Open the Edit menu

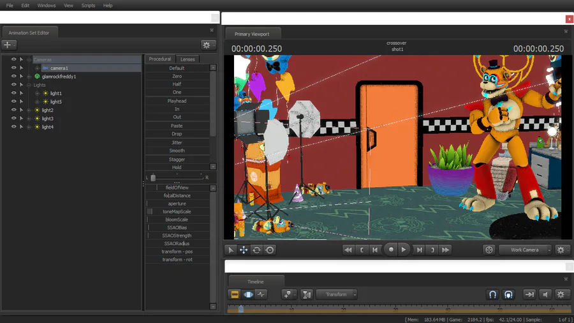(x=26, y=6)
